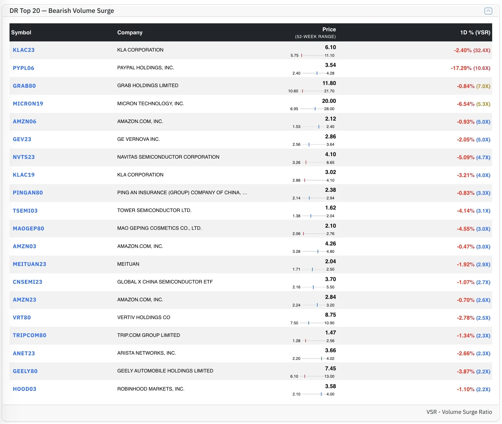Open the NVTS23 symbol link
Image resolution: width=502 pixels, height=424 pixels.
24,157
